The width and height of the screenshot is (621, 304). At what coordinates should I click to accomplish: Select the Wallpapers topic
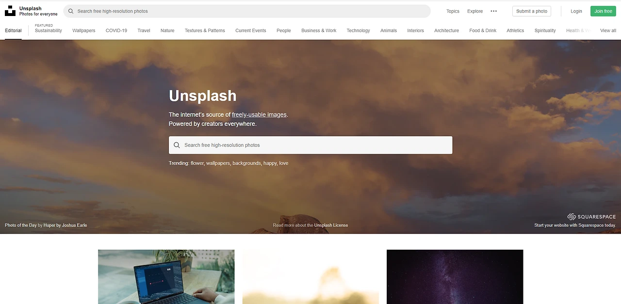84,31
